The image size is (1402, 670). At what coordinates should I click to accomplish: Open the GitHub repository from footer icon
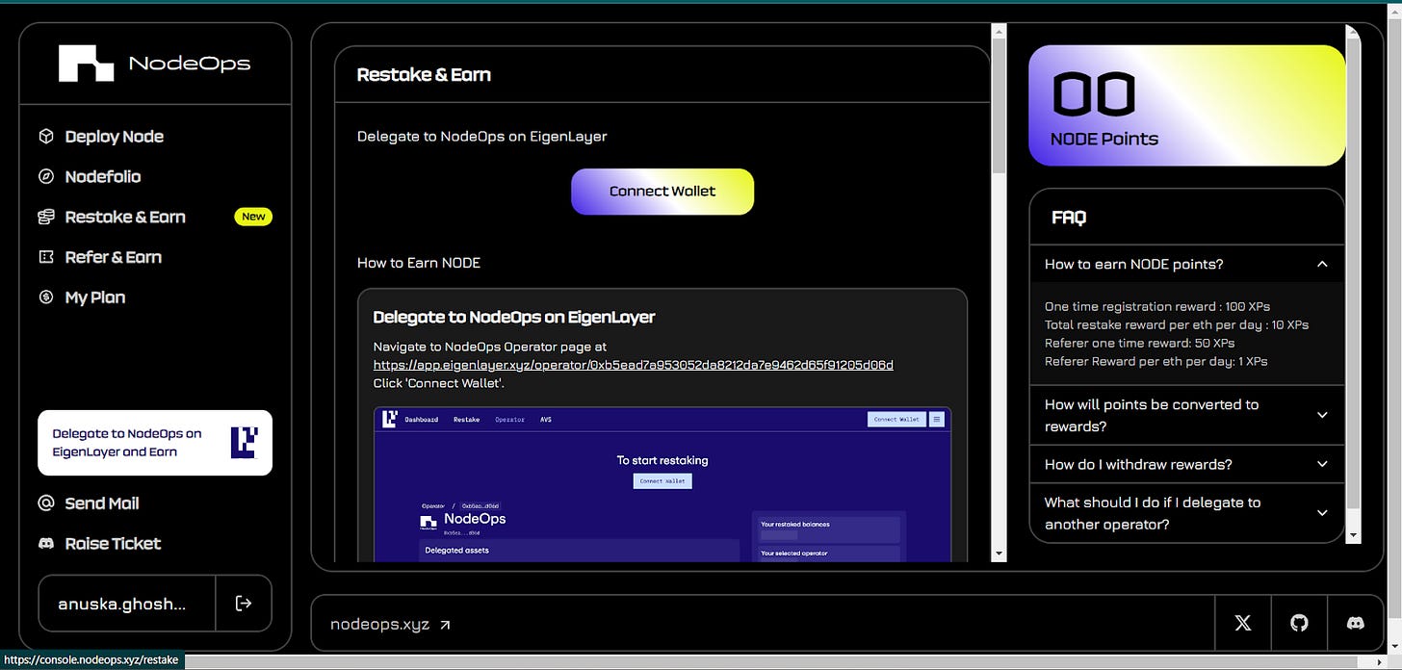pos(1299,623)
